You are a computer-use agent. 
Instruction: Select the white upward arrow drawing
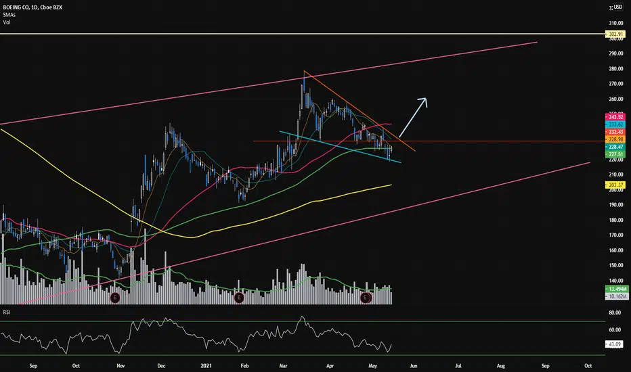pos(413,118)
